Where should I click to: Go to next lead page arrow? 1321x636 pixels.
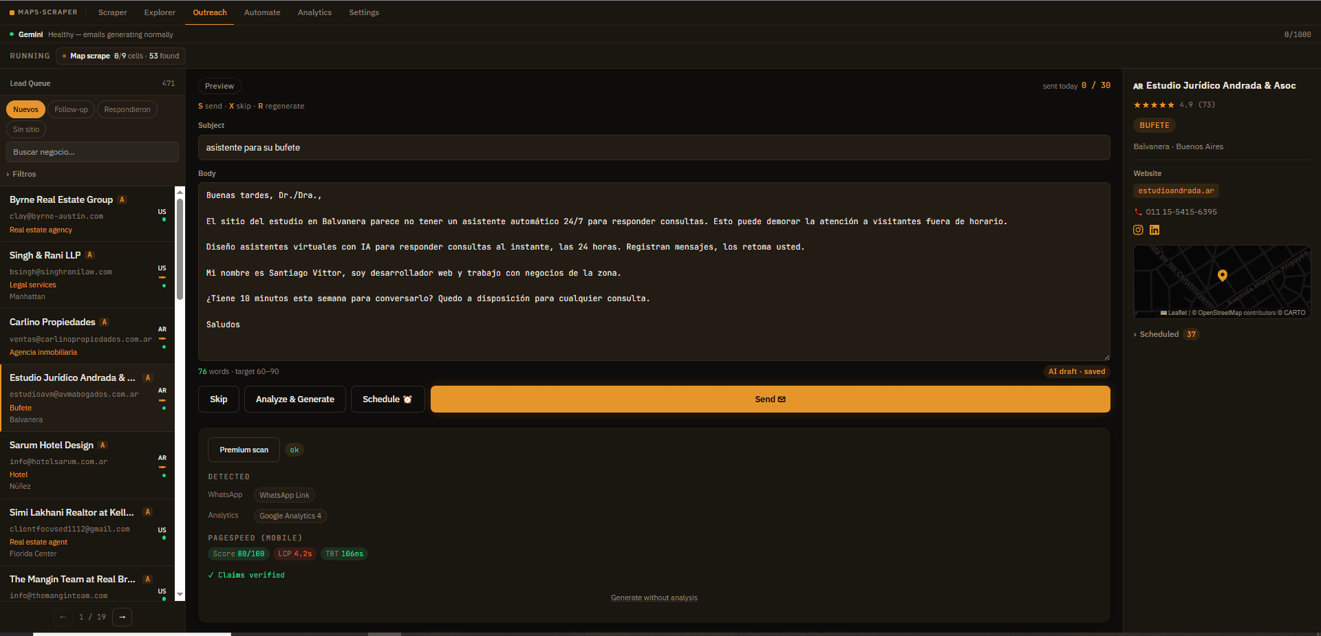click(x=122, y=617)
